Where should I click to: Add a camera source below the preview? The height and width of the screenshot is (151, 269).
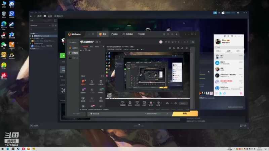[x=130, y=103]
